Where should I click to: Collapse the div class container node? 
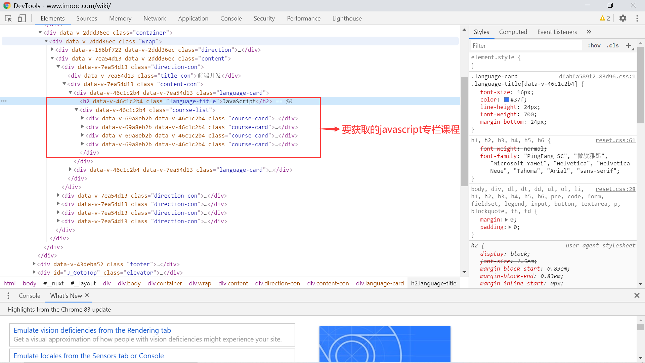click(40, 32)
